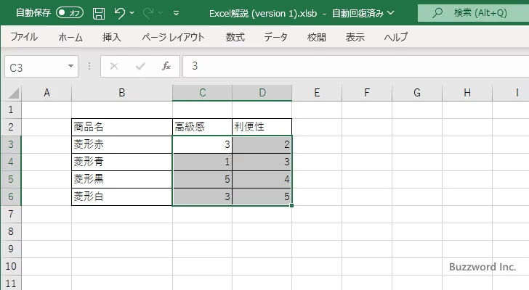Click the 菱形黒 cell
Viewport: 529px width, 290px height.
point(122,179)
